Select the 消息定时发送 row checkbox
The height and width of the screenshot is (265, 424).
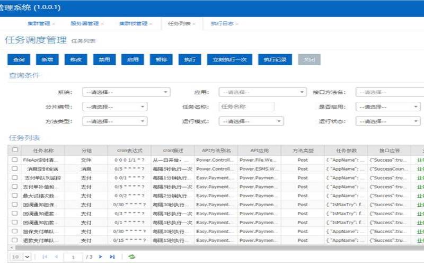pyautogui.click(x=15, y=169)
